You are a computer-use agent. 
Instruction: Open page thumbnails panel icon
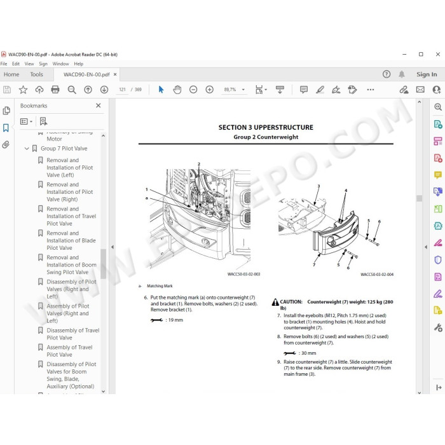[6, 111]
